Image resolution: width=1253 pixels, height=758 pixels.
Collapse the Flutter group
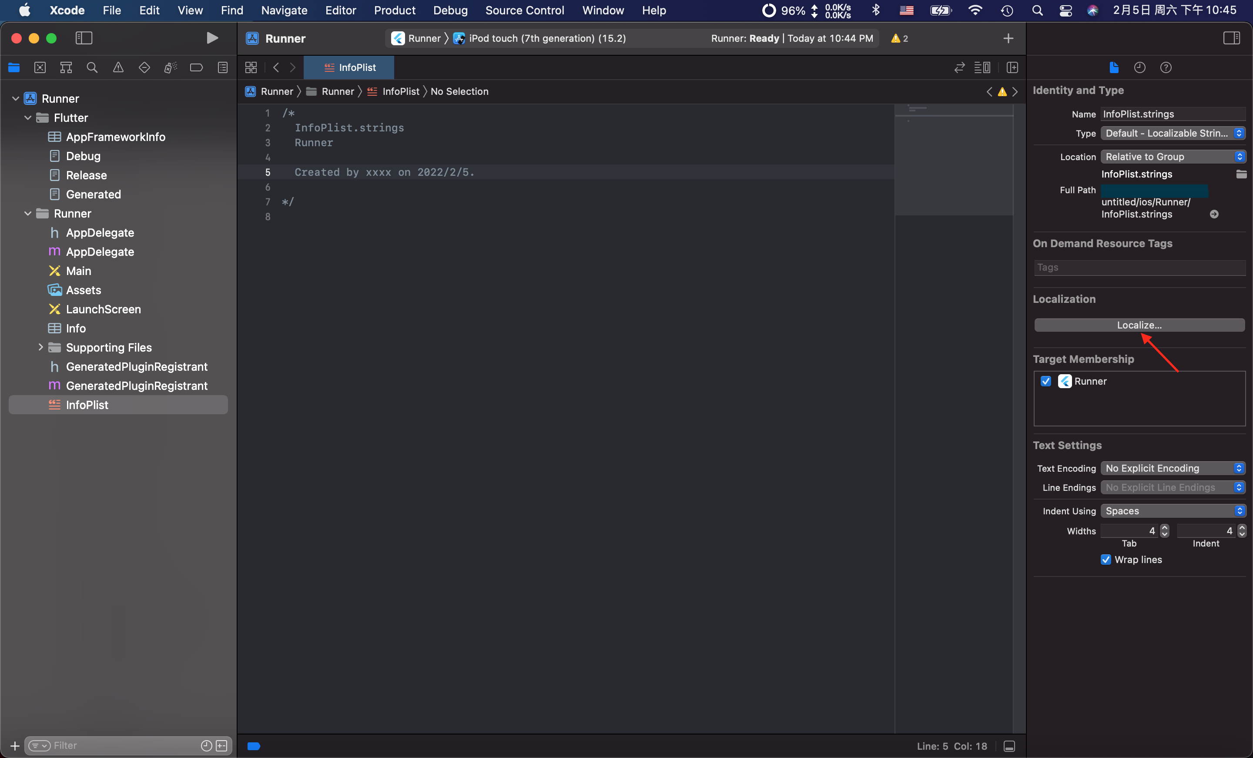(x=28, y=117)
